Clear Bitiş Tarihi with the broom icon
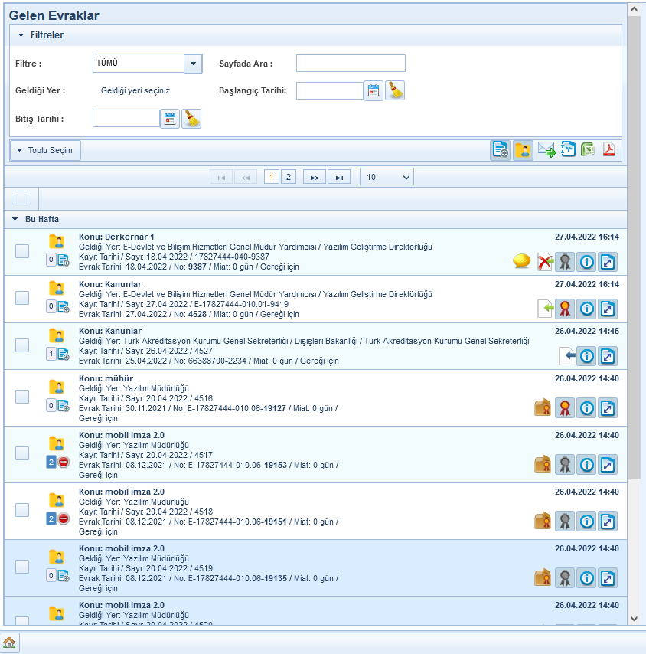The height and width of the screenshot is (654, 646). pyautogui.click(x=191, y=119)
